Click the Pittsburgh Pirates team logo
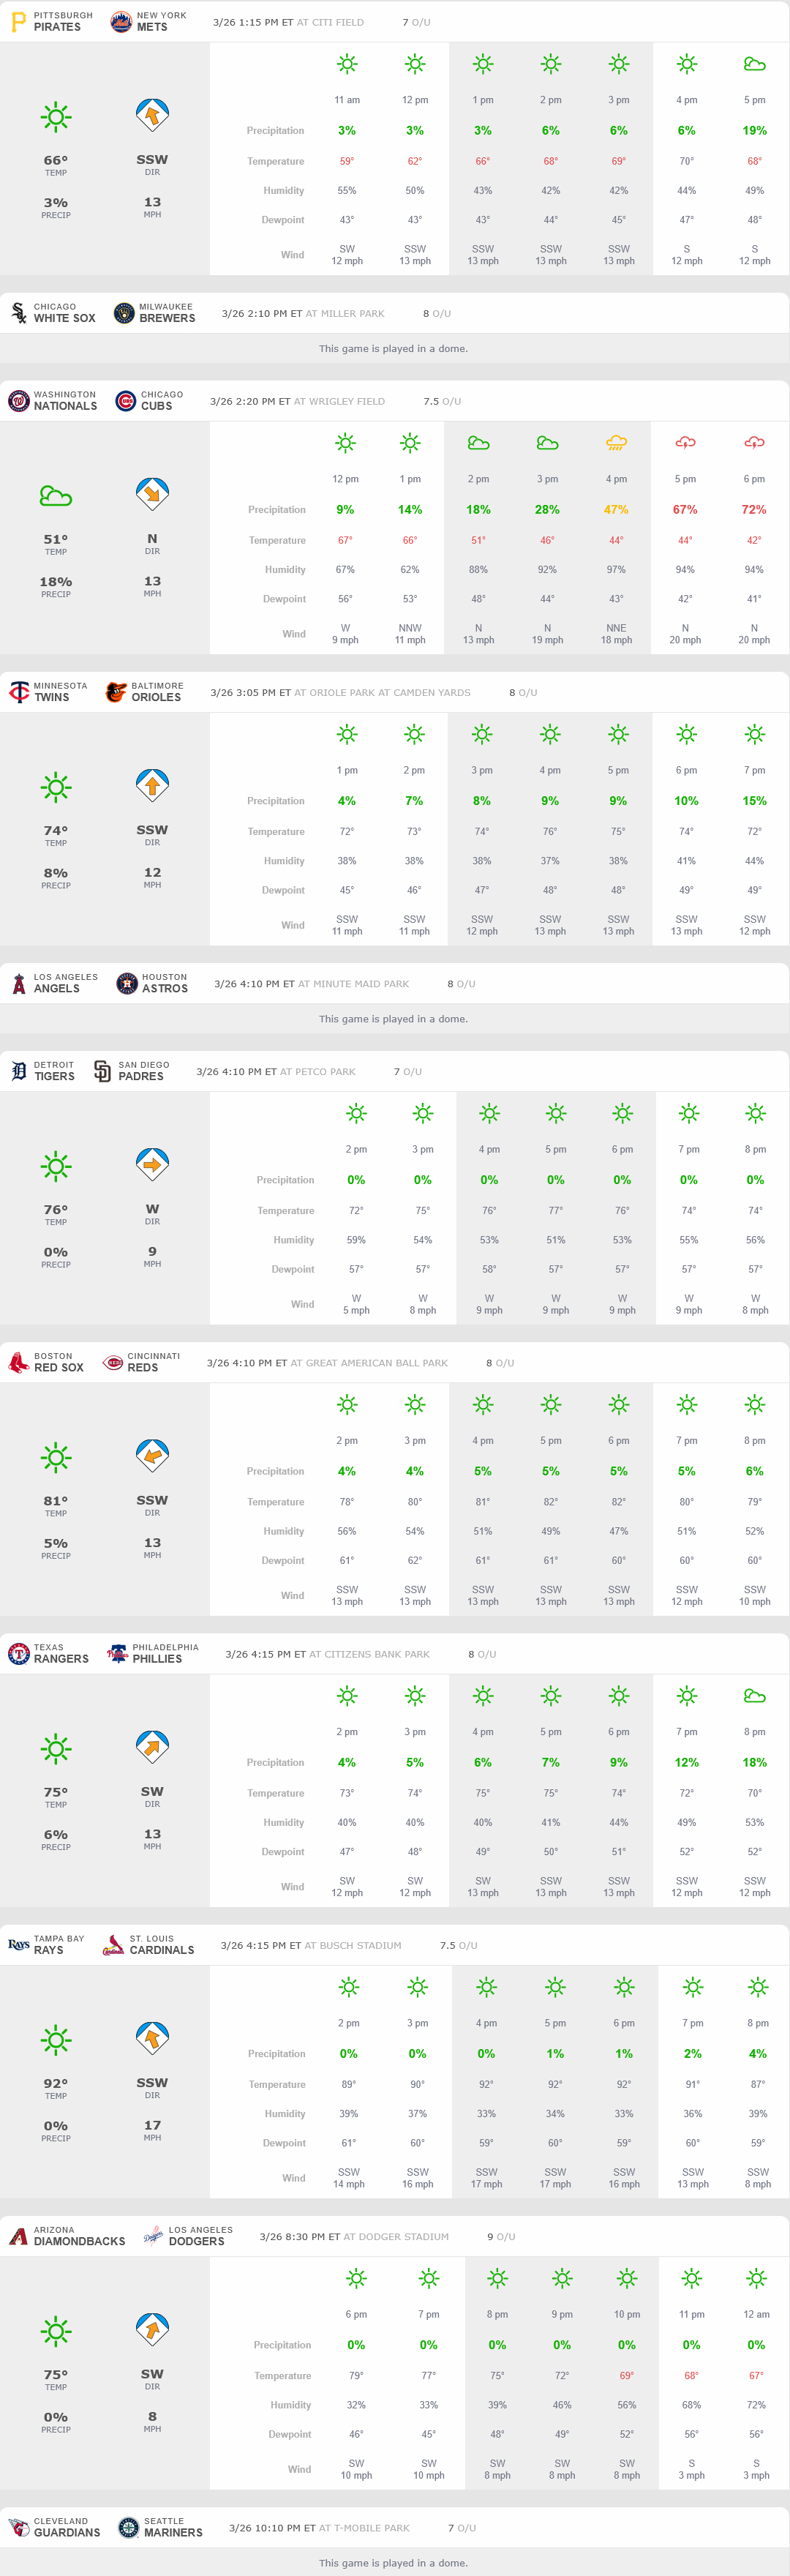Image resolution: width=790 pixels, height=2576 pixels. tap(18, 22)
